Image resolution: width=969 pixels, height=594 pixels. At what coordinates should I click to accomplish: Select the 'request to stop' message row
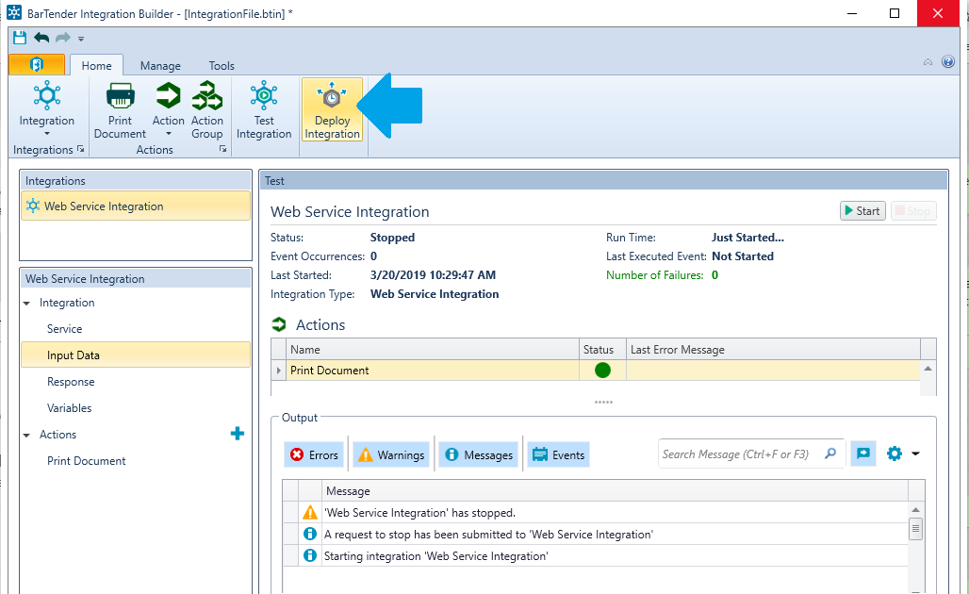click(x=596, y=534)
